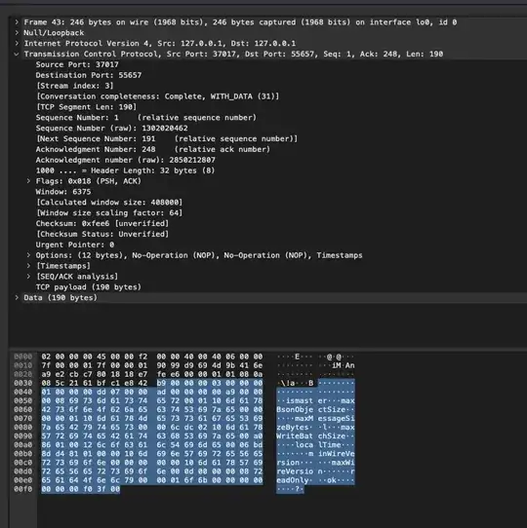Screen dimensions: 527x528
Task: Click ASCII text 'zeBytes' in bytes pane
Action: [x=293, y=428]
